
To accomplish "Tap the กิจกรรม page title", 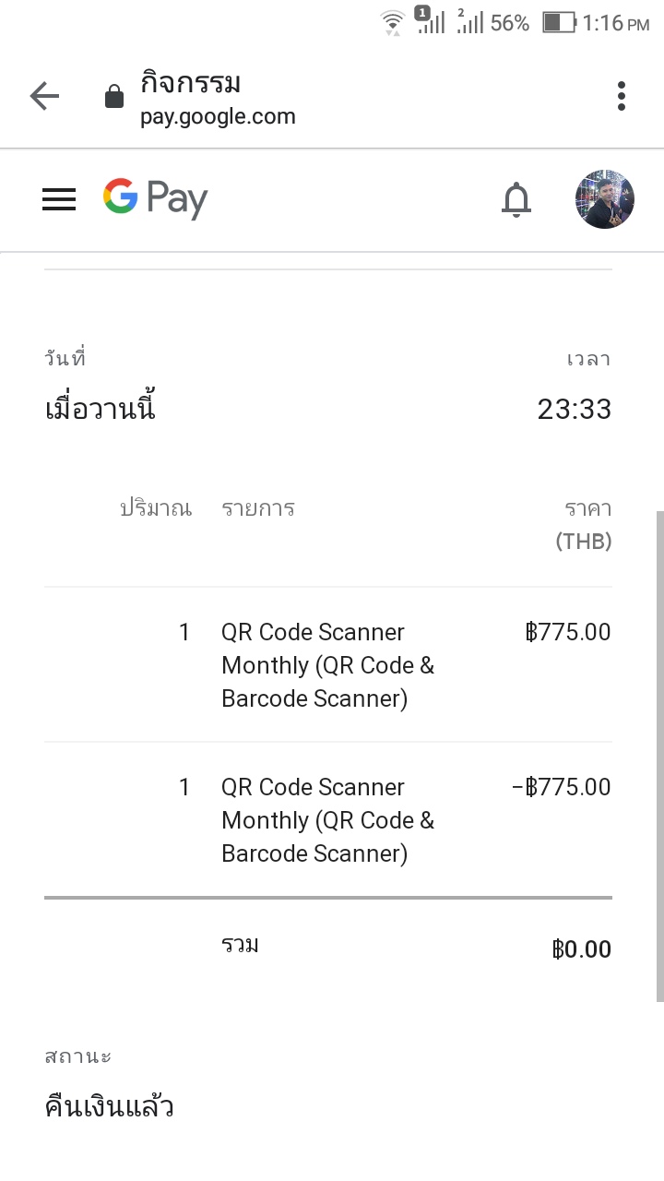I will (191, 83).
